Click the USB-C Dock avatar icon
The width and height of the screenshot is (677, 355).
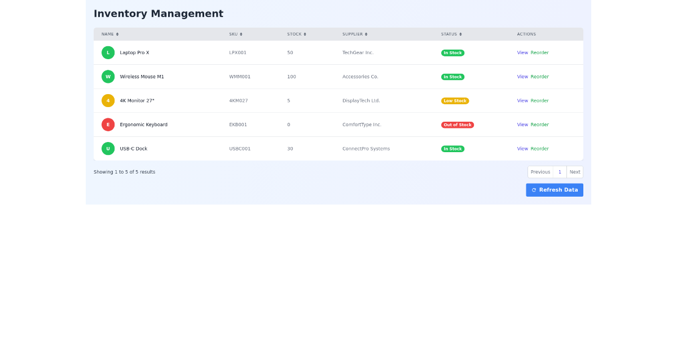(108, 148)
